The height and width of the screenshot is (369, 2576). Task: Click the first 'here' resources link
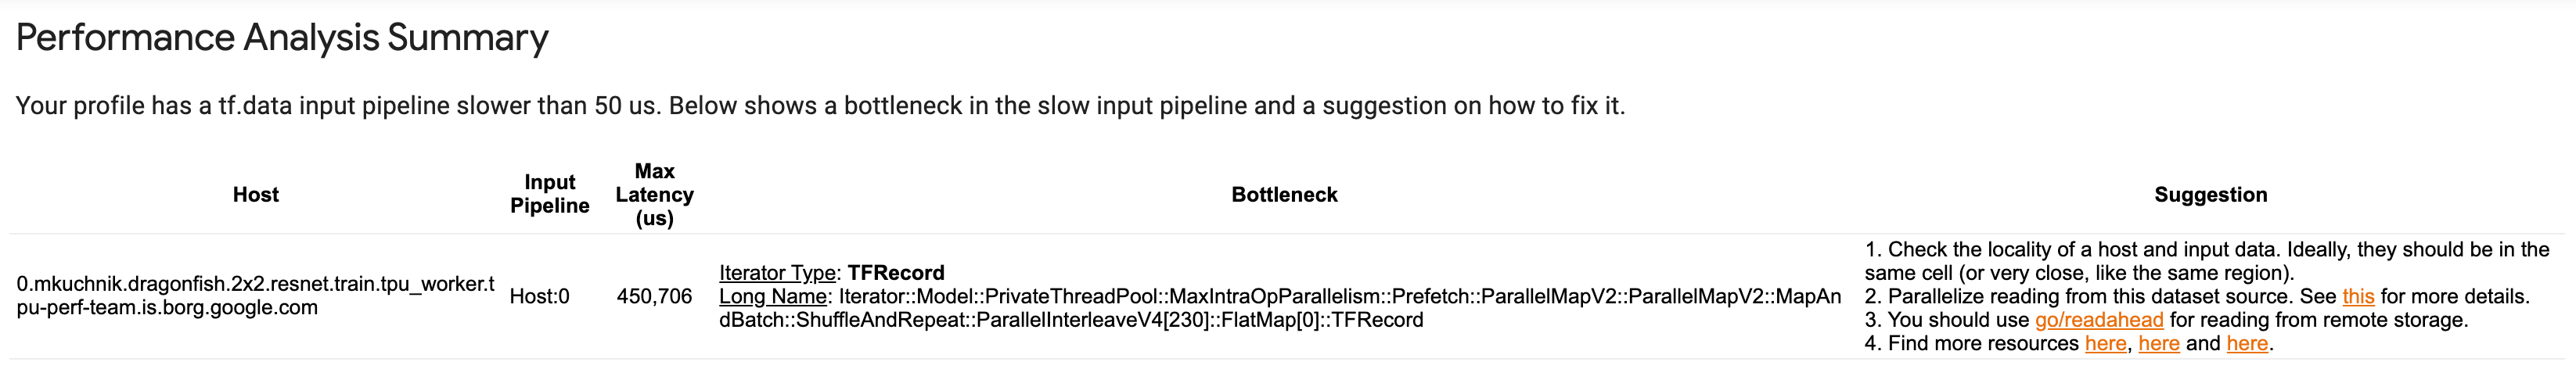point(2105,344)
